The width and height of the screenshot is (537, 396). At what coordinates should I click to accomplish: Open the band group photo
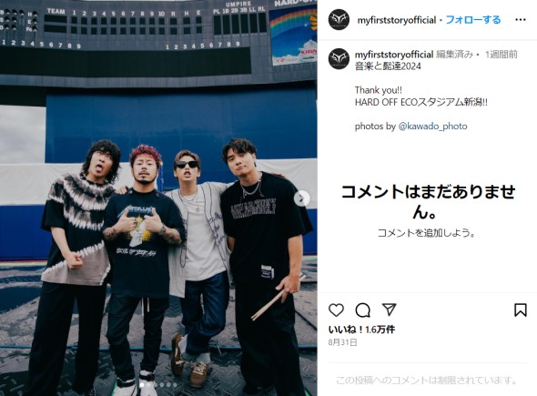[158, 198]
